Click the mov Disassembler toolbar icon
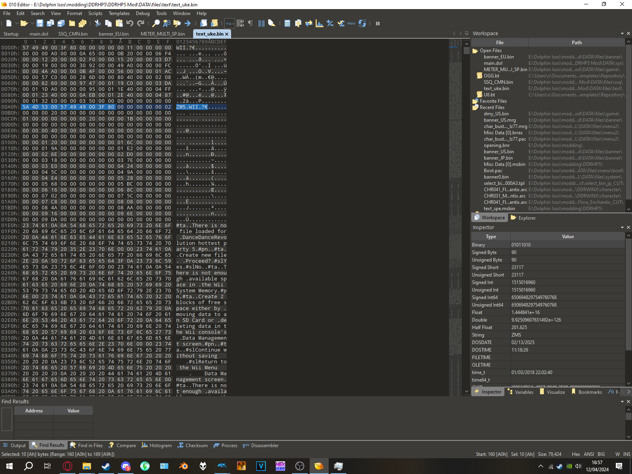The image size is (632, 474). tap(352, 23)
